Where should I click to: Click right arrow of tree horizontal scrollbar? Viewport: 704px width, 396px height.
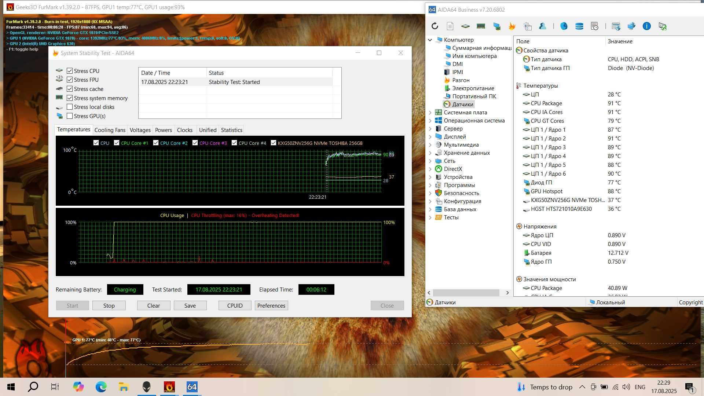tap(507, 293)
